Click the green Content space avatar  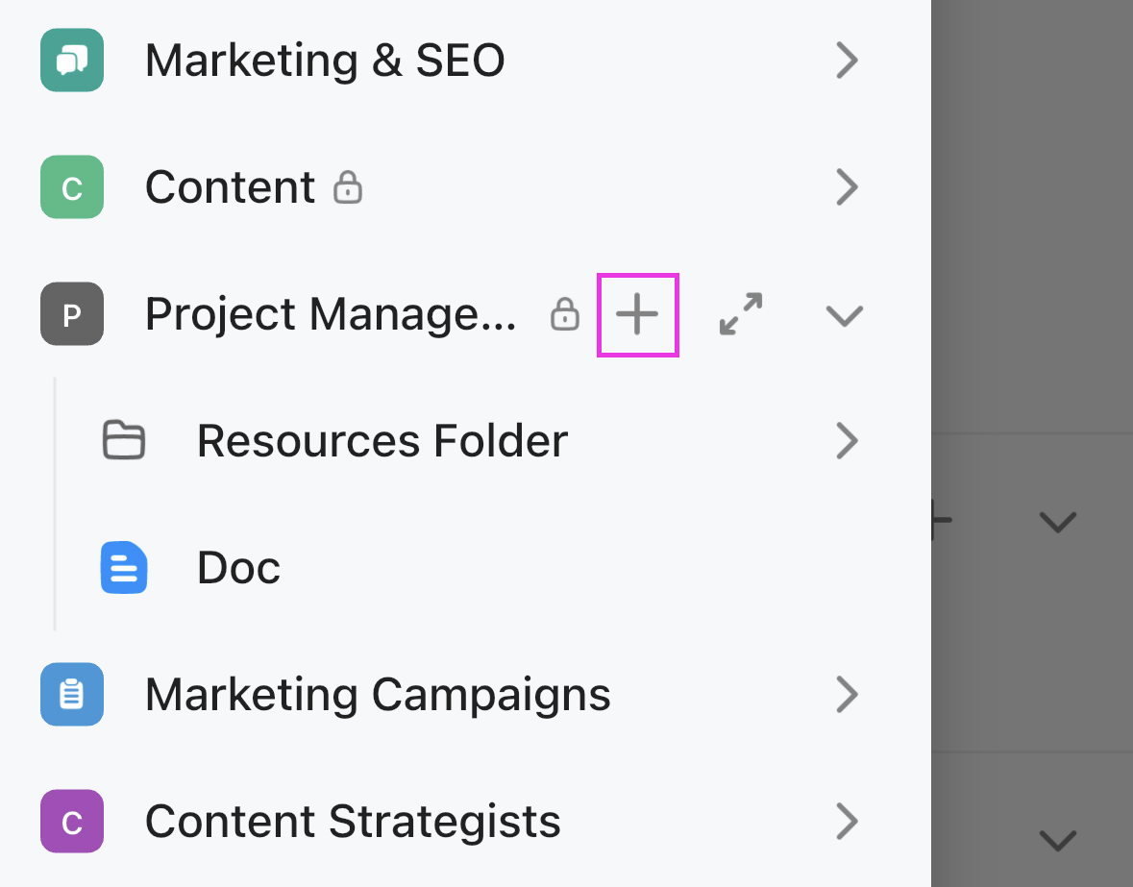coord(72,187)
